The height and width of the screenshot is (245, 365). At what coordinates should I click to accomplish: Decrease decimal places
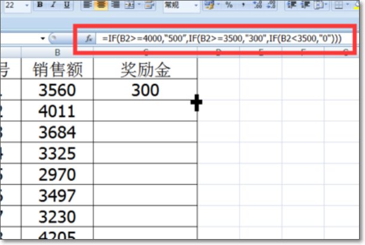click(x=271, y=5)
